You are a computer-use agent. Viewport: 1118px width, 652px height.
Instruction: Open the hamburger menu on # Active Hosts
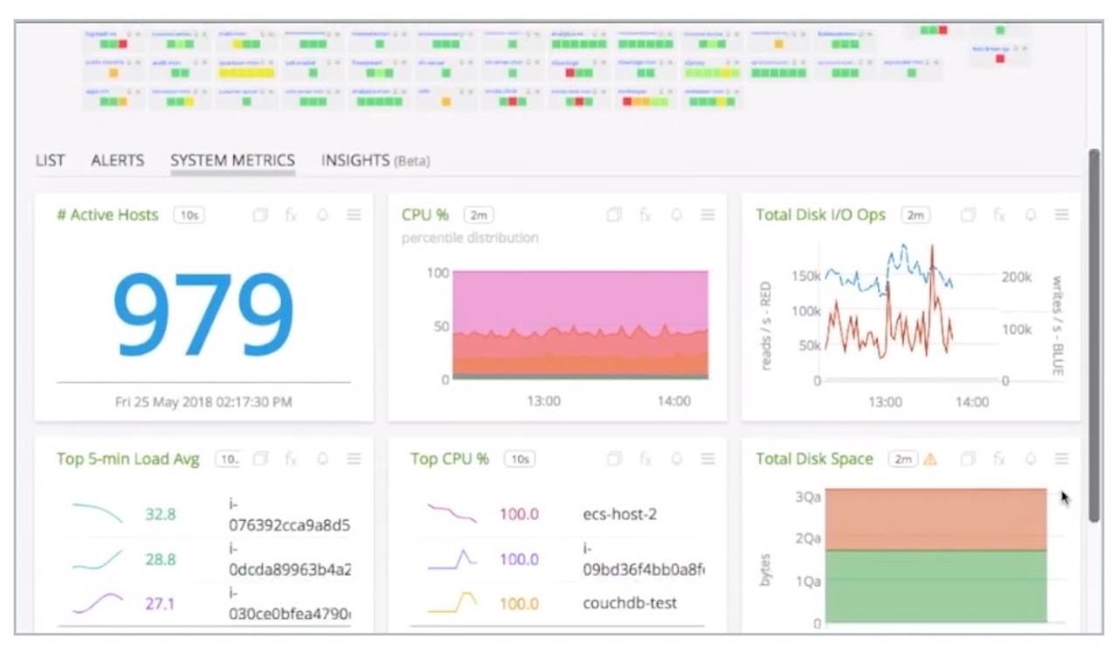pos(353,214)
